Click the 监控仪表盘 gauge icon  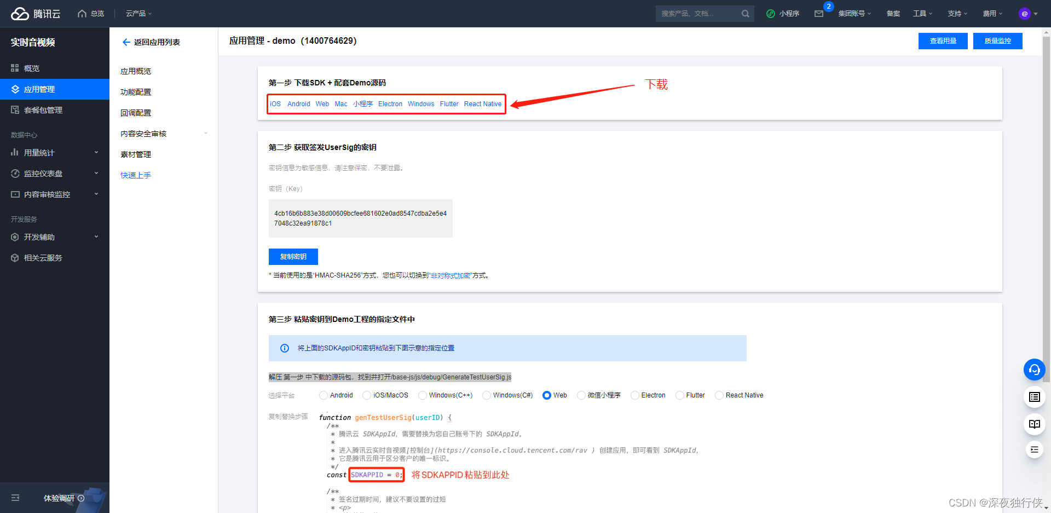[15, 174]
